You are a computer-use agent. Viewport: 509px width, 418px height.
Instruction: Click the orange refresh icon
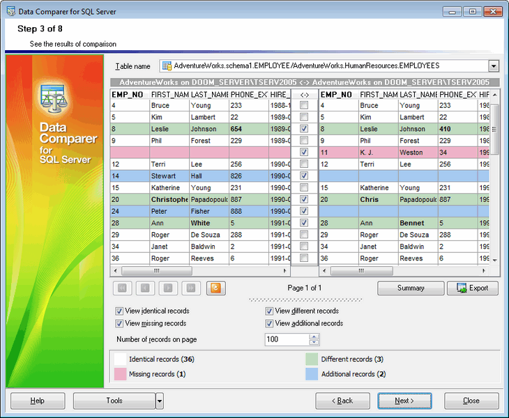pyautogui.click(x=214, y=288)
